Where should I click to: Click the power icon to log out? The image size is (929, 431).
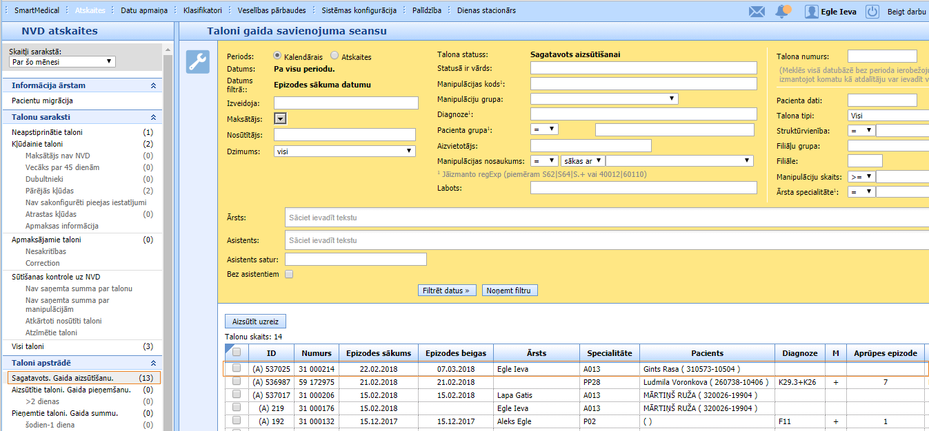[872, 12]
